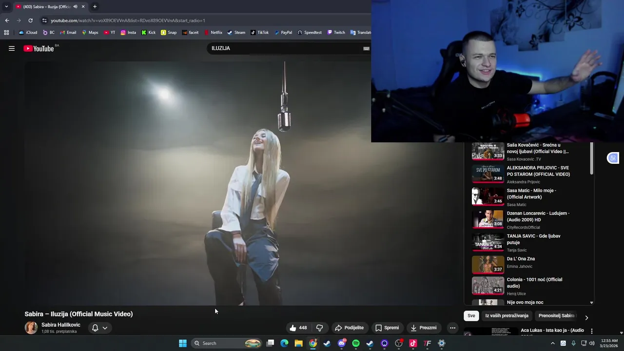Open options for Aca Lukas - Ista kao ja

pyautogui.click(x=592, y=331)
